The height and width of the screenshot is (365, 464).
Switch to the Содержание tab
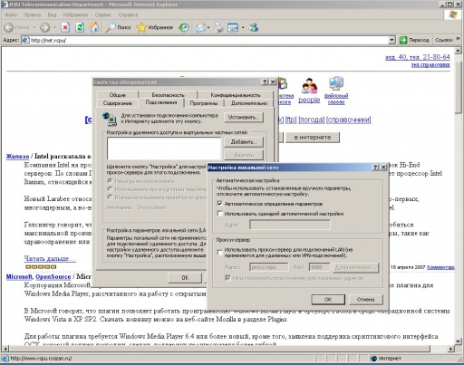click(117, 103)
